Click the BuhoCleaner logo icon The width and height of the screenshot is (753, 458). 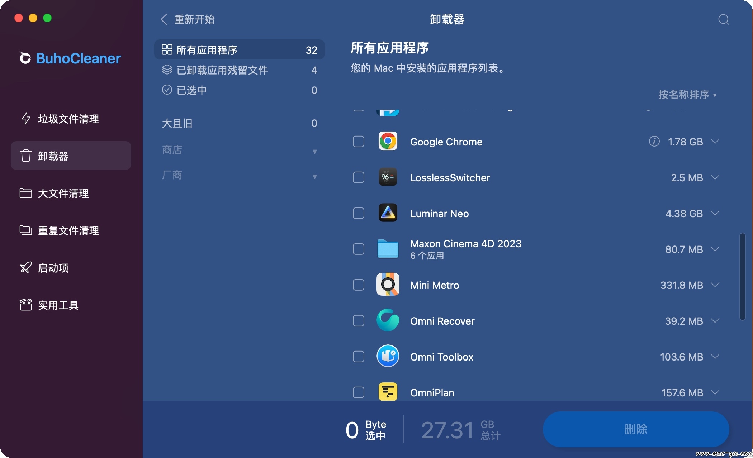point(25,58)
